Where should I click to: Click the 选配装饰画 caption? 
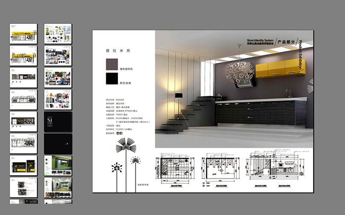[x=143, y=185]
